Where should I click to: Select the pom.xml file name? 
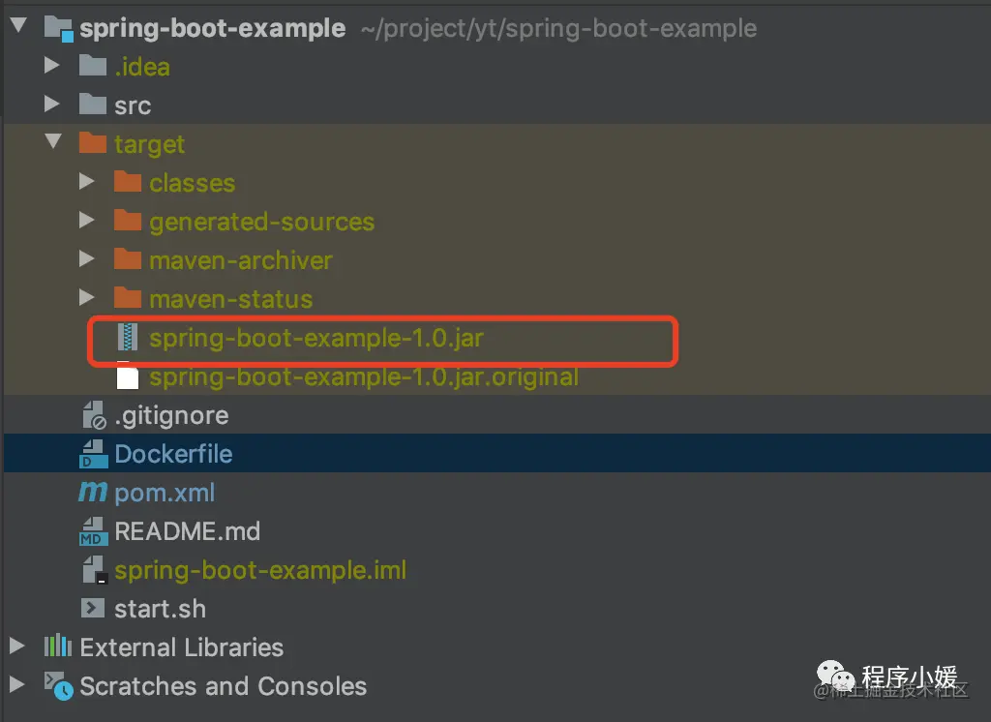(165, 494)
